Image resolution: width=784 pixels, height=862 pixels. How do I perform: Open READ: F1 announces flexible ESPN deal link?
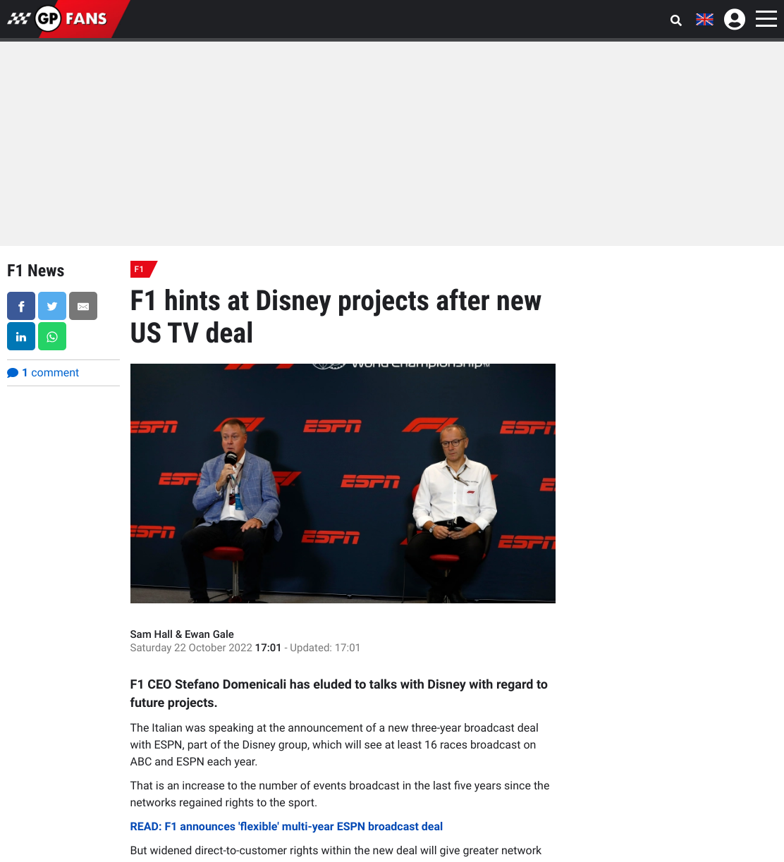[286, 827]
